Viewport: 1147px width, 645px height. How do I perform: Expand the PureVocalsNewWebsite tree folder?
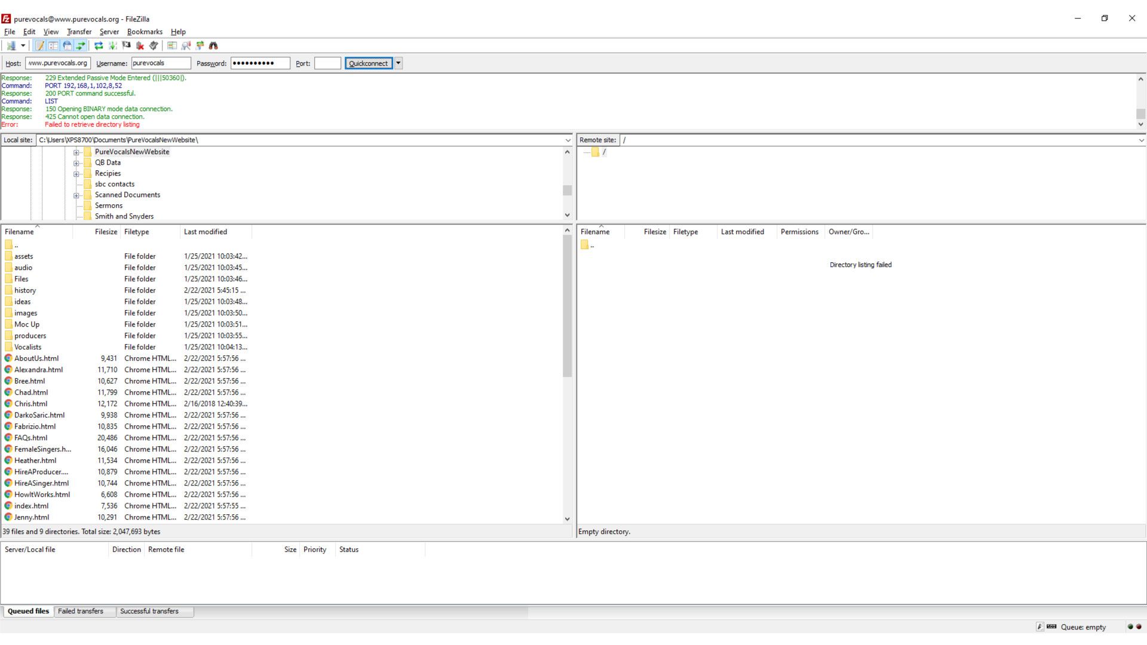76,152
